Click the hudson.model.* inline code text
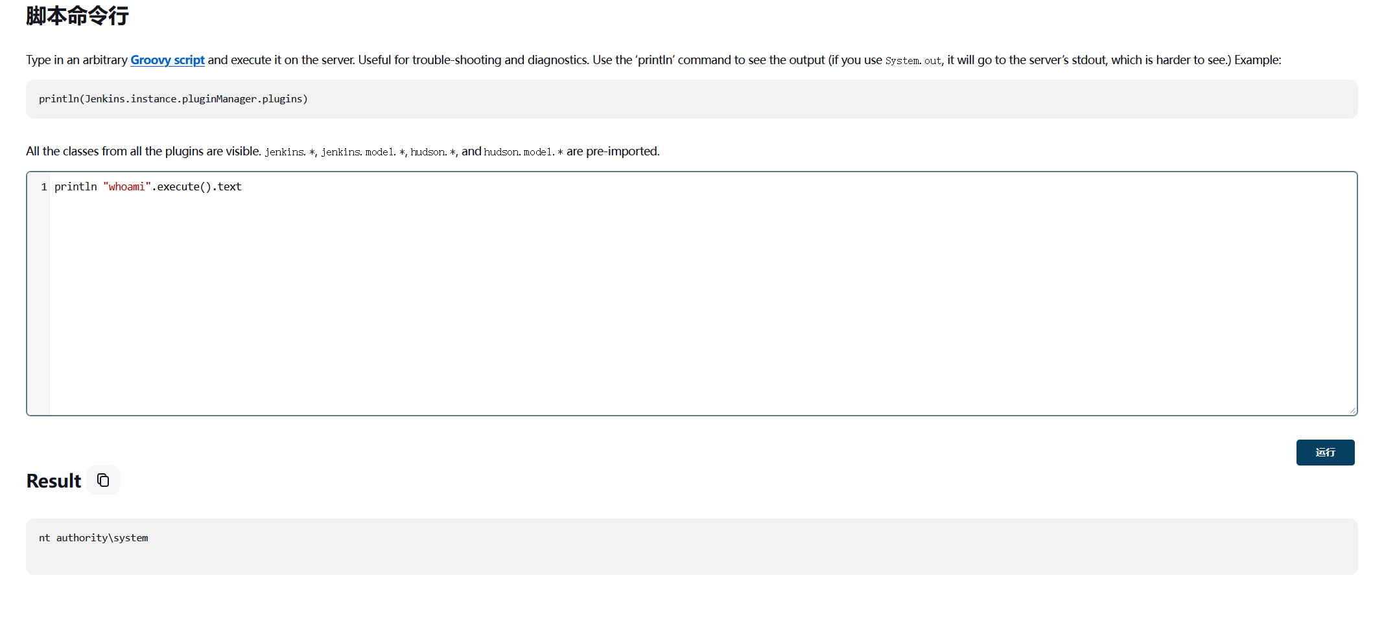1384x617 pixels. (x=523, y=152)
